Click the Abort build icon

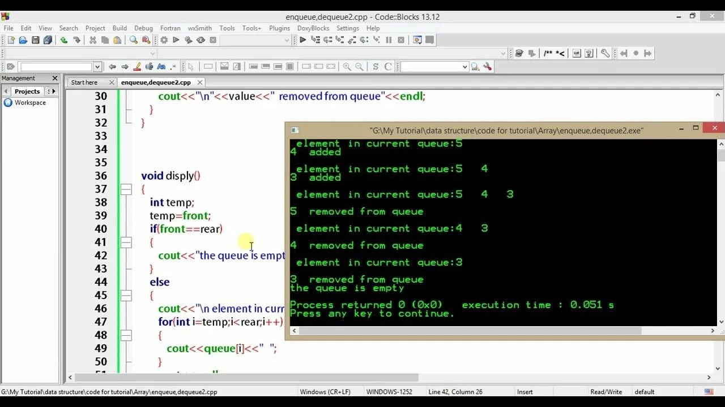pyautogui.click(x=213, y=40)
